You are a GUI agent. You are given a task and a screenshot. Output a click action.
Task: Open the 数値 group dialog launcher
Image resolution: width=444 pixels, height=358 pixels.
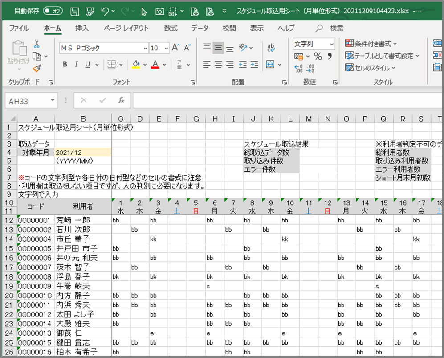click(335, 82)
